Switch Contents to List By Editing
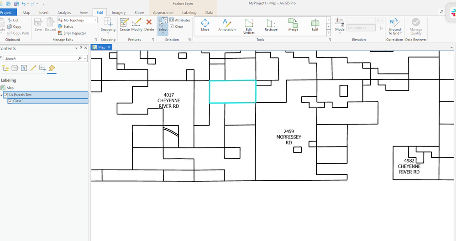456x241 pixels. (x=33, y=68)
